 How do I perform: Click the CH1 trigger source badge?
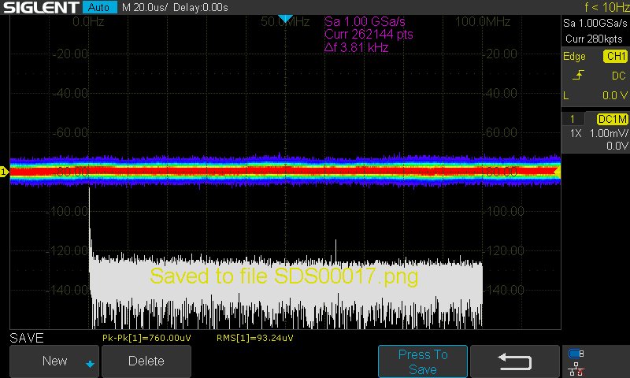point(616,56)
